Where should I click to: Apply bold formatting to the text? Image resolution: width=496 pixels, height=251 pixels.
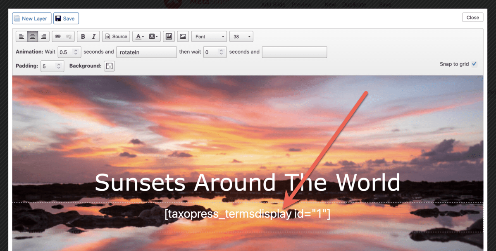pyautogui.click(x=83, y=36)
